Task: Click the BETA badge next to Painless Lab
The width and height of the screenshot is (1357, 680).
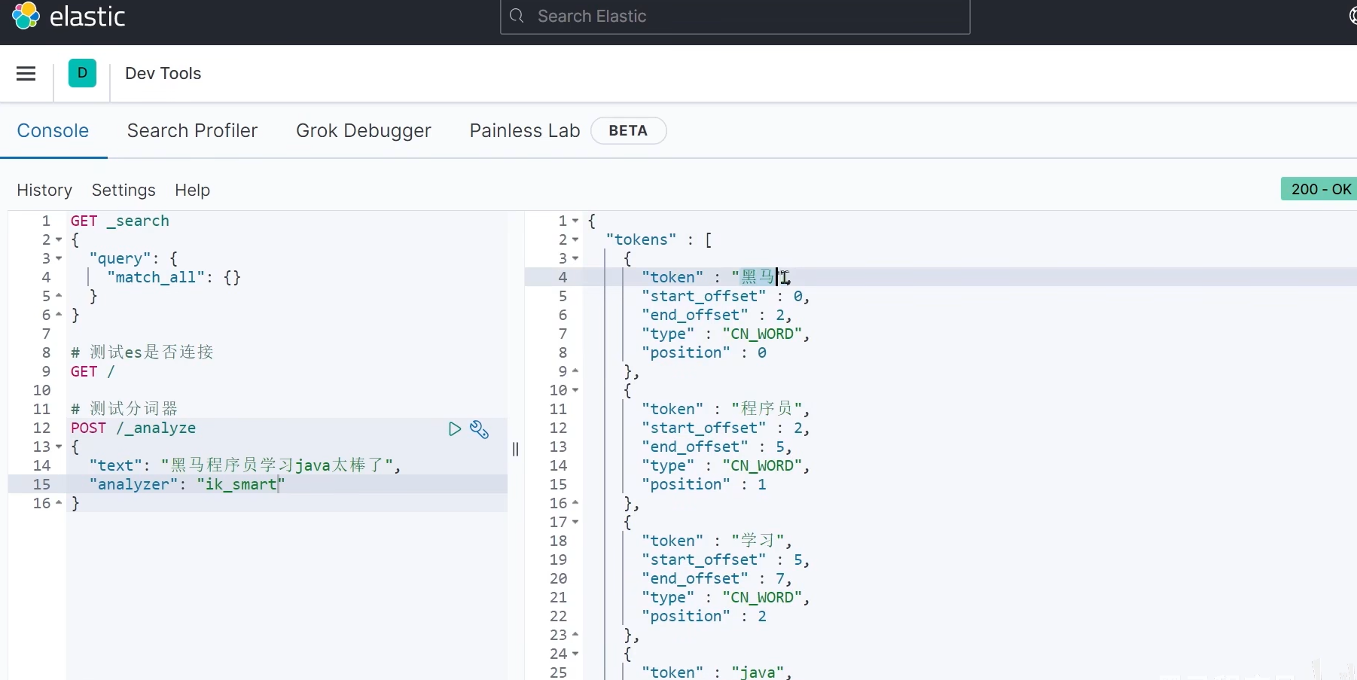Action: (628, 131)
